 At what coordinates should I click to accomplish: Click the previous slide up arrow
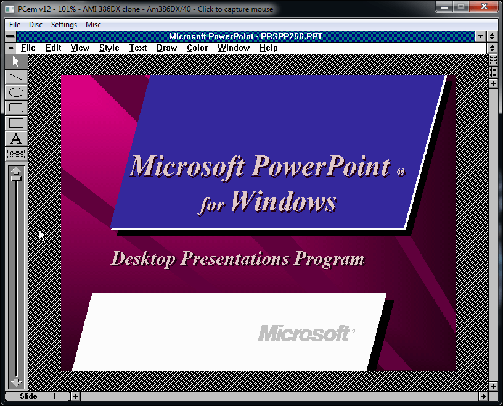click(x=16, y=170)
